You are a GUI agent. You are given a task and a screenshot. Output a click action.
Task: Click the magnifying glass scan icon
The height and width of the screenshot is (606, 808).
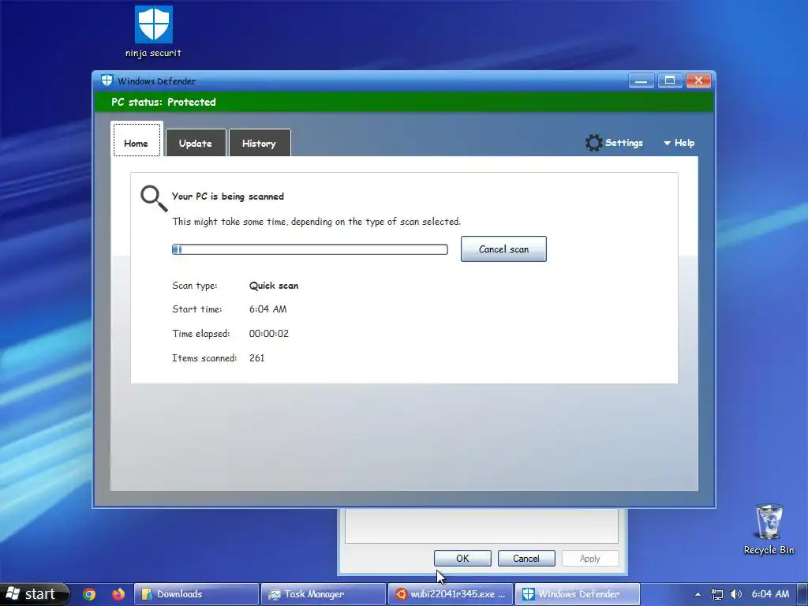(x=154, y=198)
